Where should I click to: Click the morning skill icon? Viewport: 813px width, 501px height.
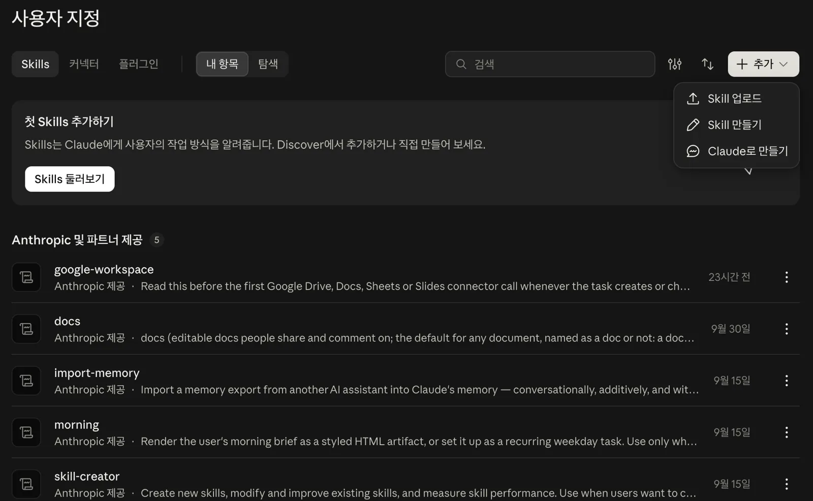(26, 432)
